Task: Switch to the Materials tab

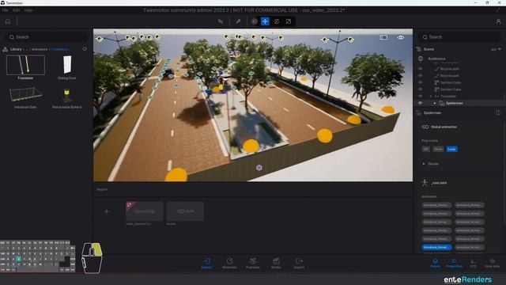Action: pos(229,263)
